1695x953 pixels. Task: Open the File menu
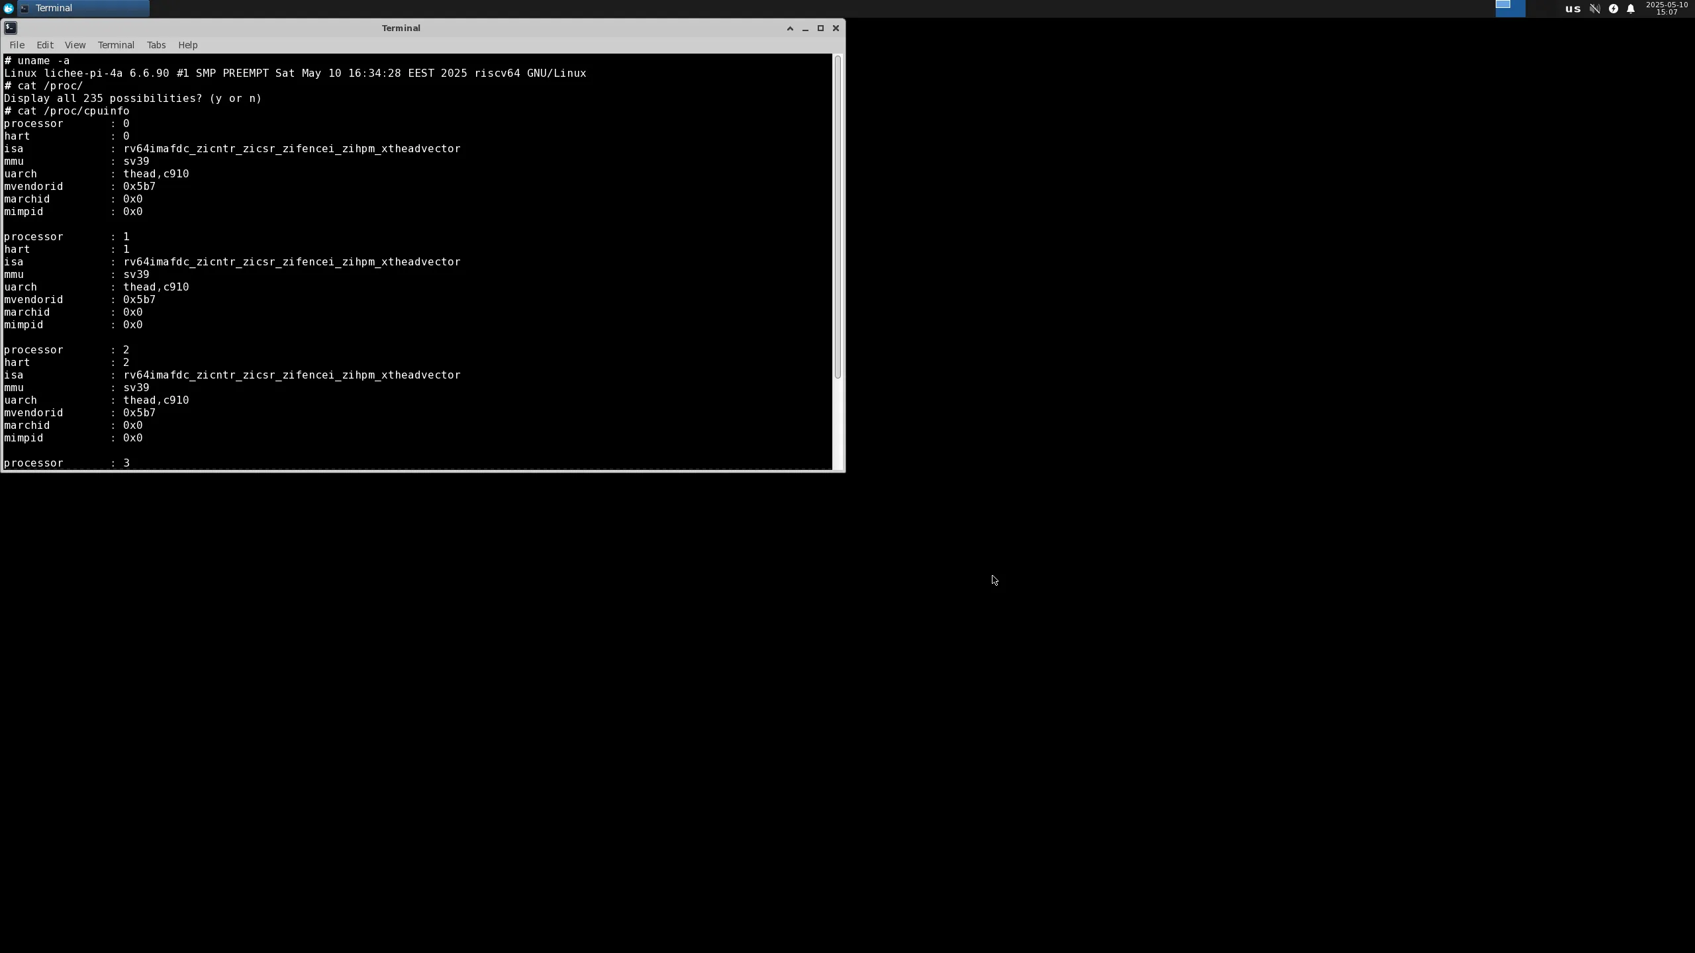tap(17, 45)
